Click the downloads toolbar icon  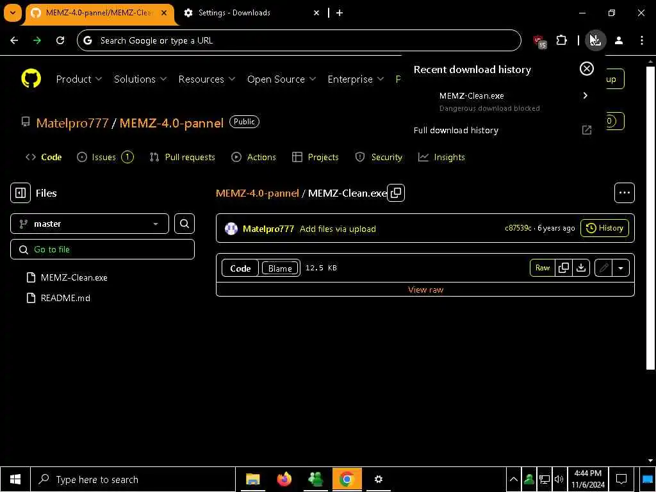[x=595, y=40]
